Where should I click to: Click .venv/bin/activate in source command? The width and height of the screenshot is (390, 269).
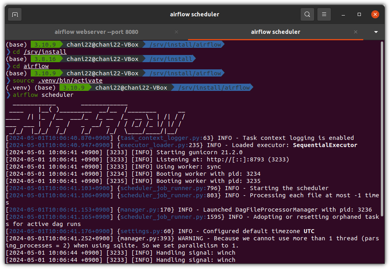[70, 81]
